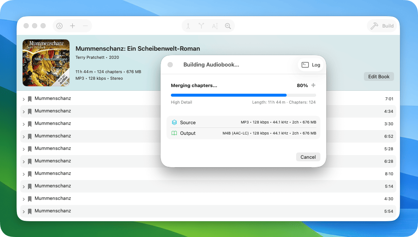Click the grey circle in Building Audiobook dialog
Viewport: 418px width, 237px height.
pyautogui.click(x=170, y=65)
